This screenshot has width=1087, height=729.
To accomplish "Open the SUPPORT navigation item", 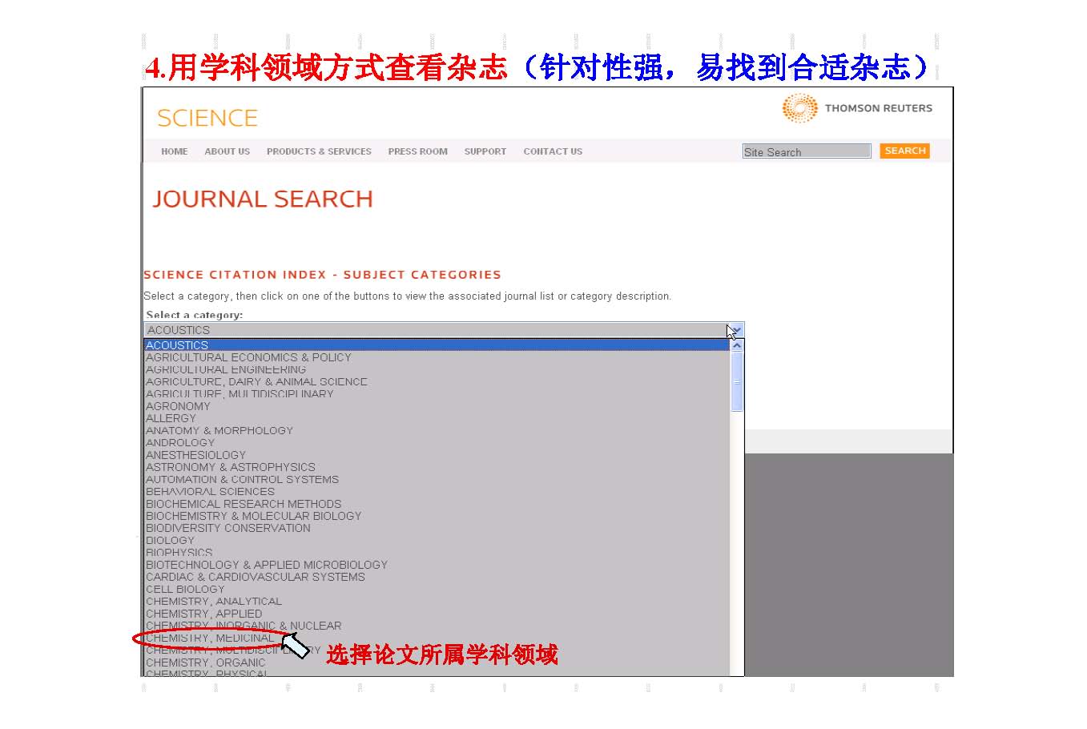I will coord(485,151).
